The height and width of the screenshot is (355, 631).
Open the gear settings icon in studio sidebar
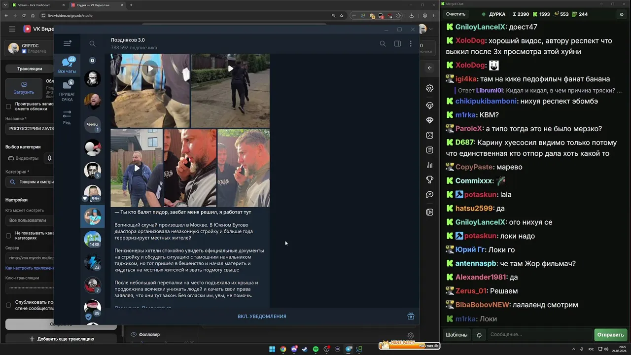point(429,88)
